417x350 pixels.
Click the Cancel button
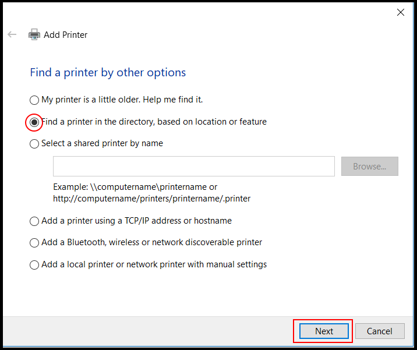pos(380,331)
